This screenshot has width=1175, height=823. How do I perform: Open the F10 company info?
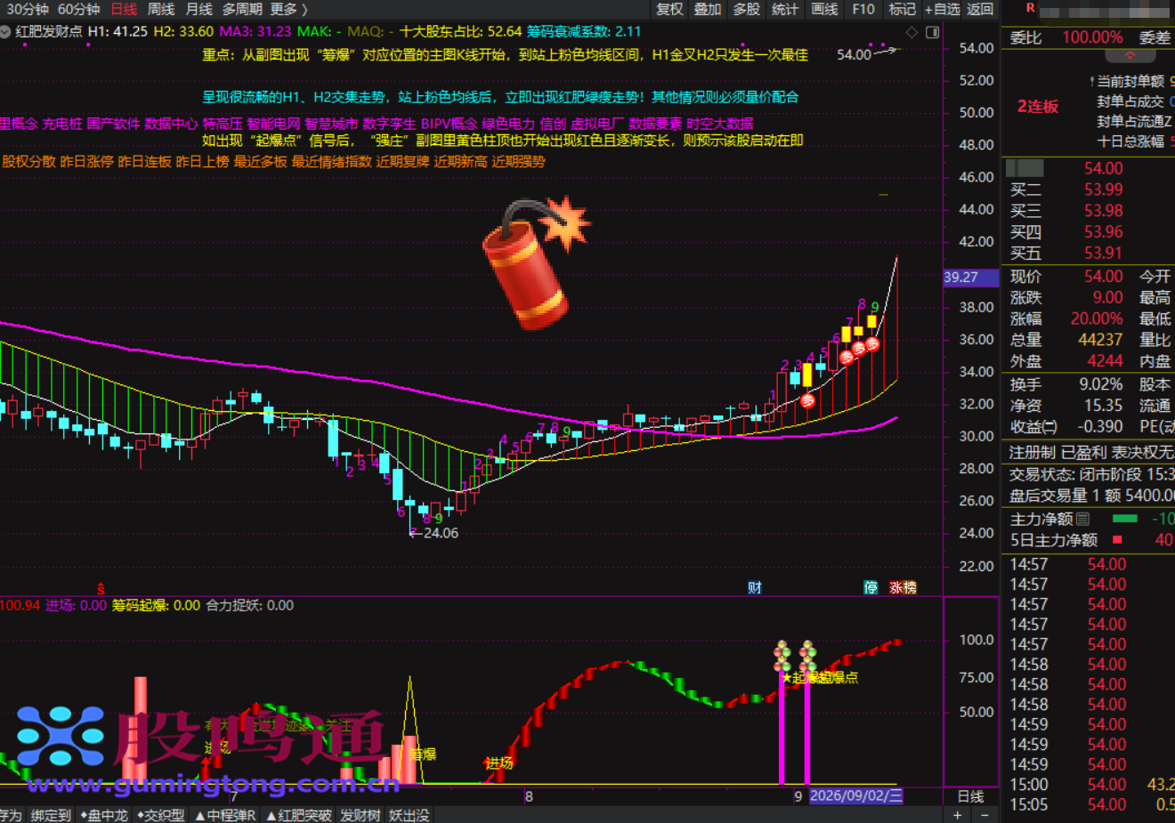pyautogui.click(x=863, y=9)
